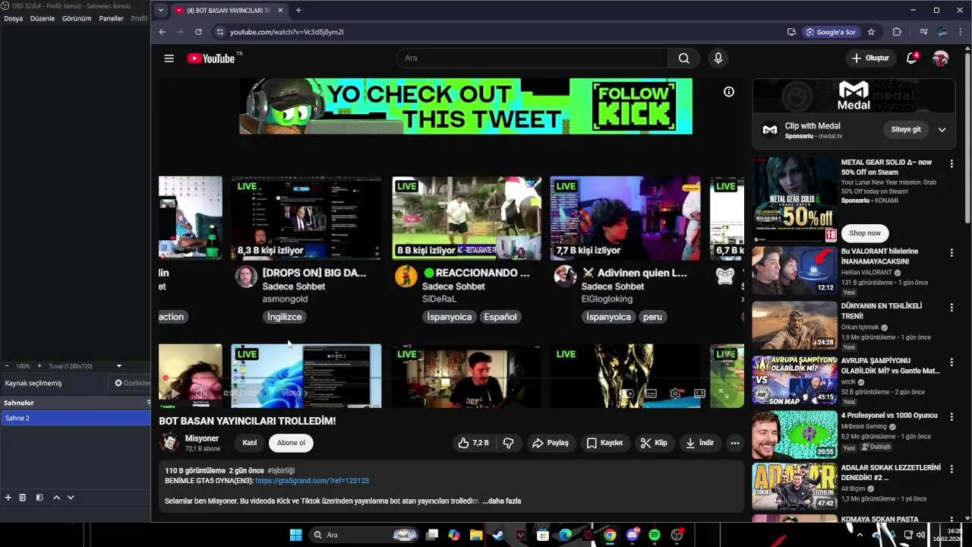The height and width of the screenshot is (547, 972).
Task: Click Kaydet save button
Action: pyautogui.click(x=604, y=443)
